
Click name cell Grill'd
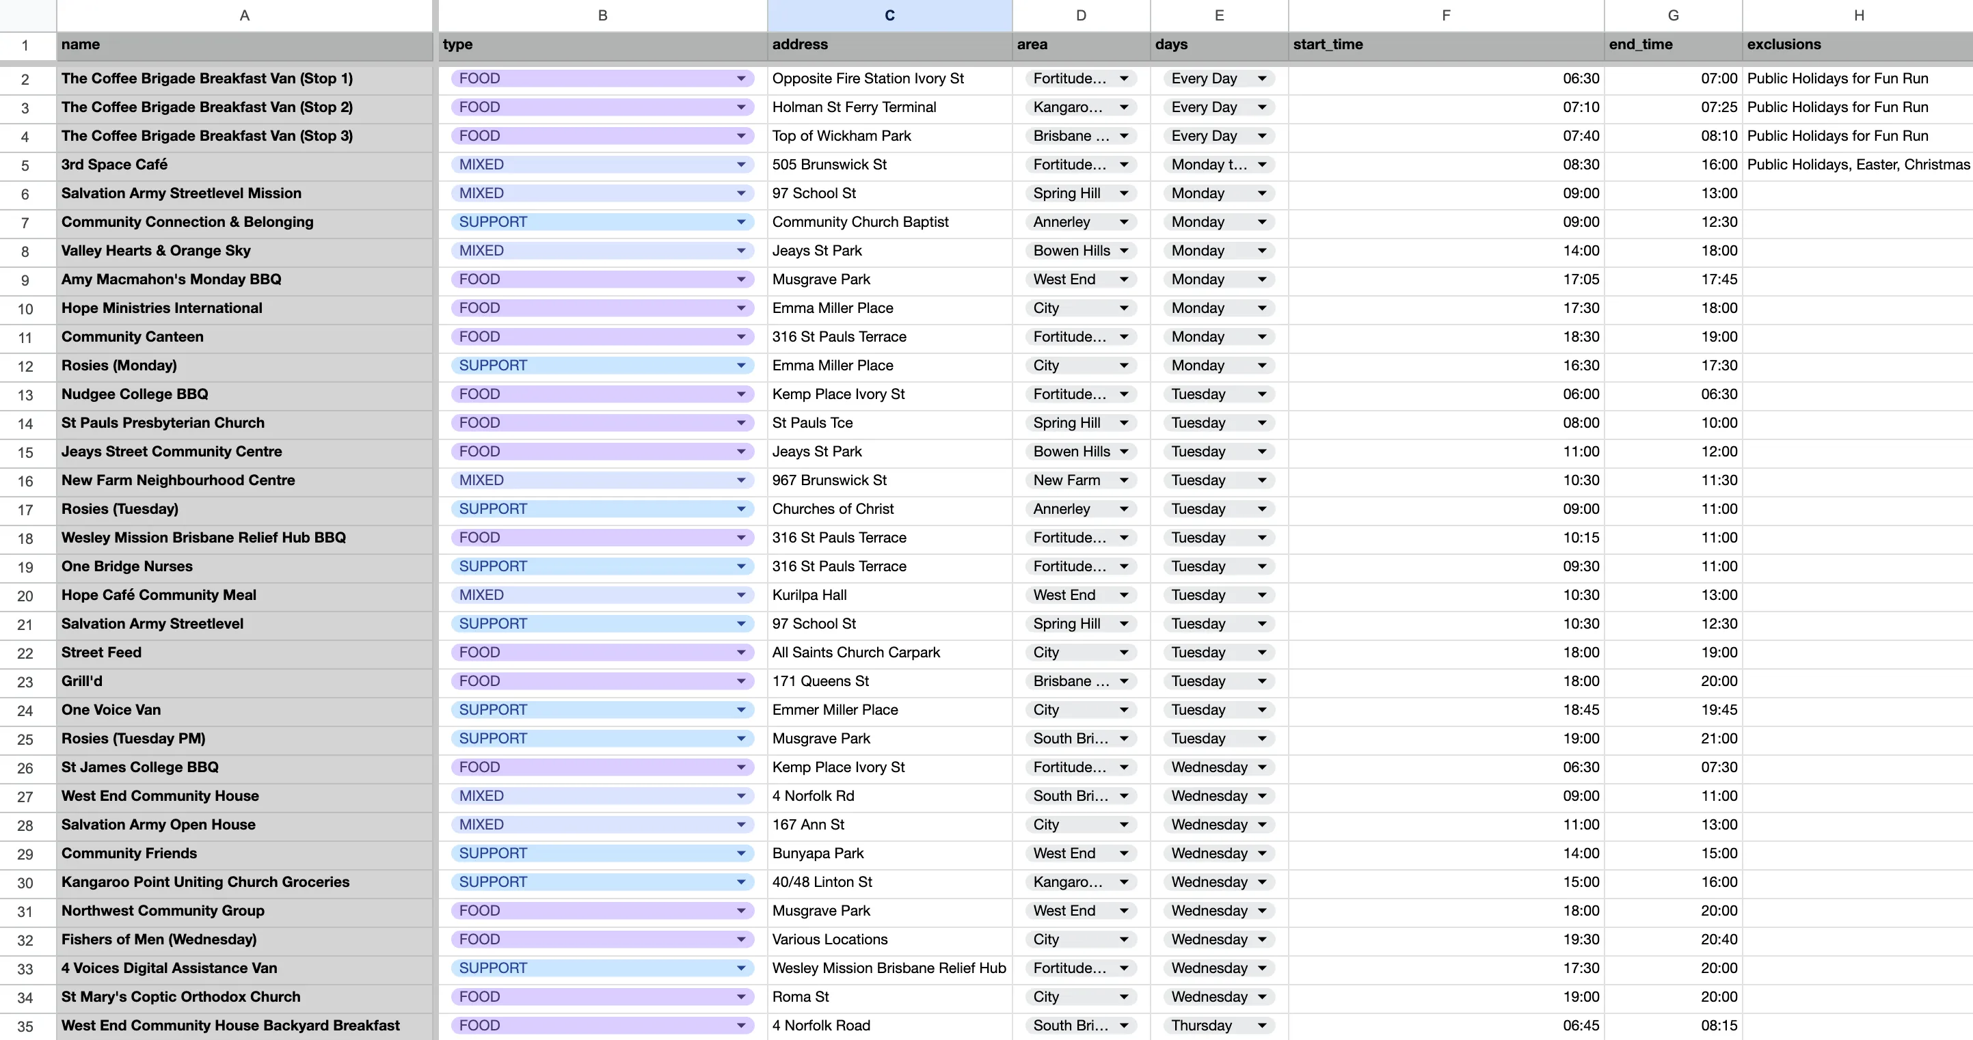click(243, 681)
